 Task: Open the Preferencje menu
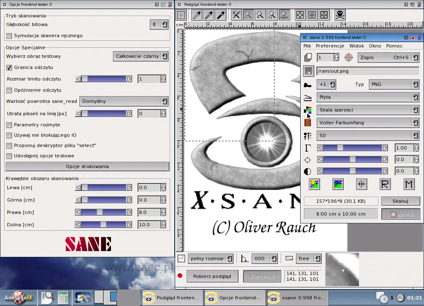330,46
